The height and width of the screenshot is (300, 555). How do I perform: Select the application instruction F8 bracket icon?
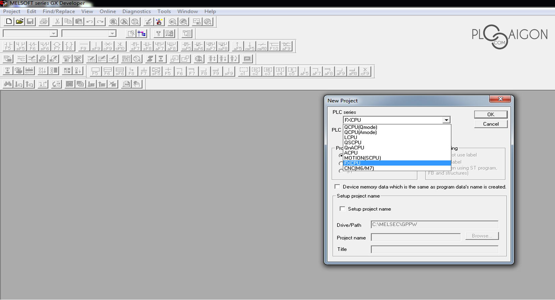[69, 46]
